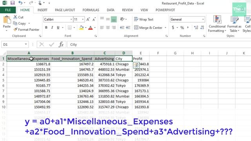Viewport: 251px width, 141px height.
Task: Apply accounting dollar format
Action: (173, 27)
